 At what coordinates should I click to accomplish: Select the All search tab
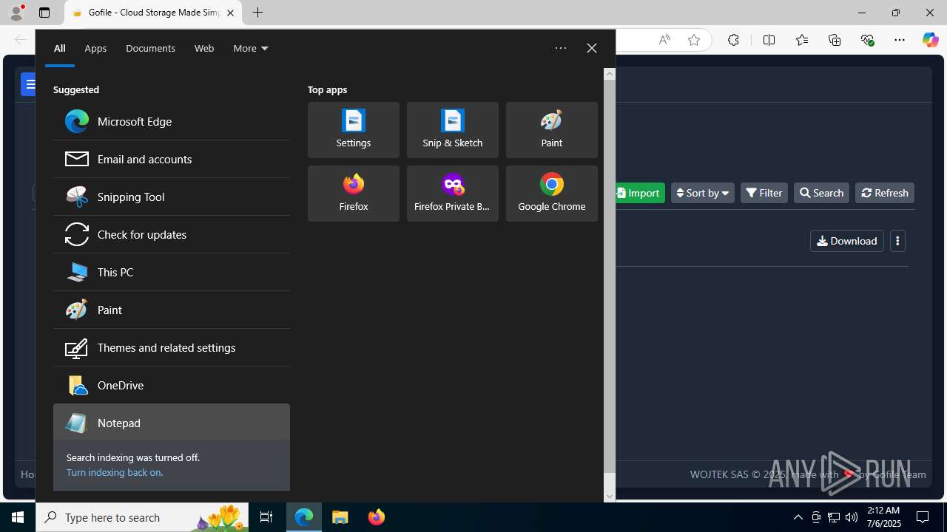click(x=60, y=48)
